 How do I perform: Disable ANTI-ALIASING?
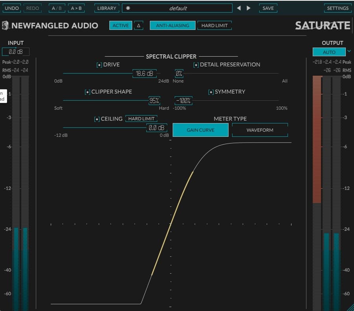tap(172, 25)
